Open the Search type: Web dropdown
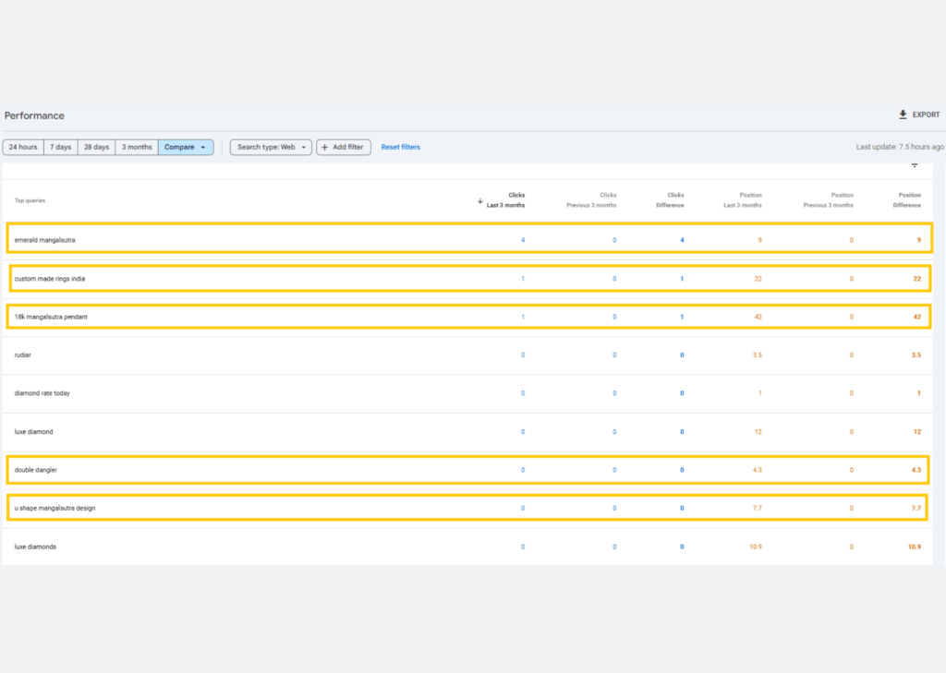The width and height of the screenshot is (946, 673). [x=271, y=148]
